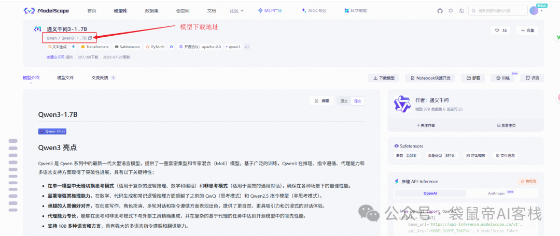The width and height of the screenshot is (560, 236).
Task: Open 数据集 navigation item
Action: point(152,11)
